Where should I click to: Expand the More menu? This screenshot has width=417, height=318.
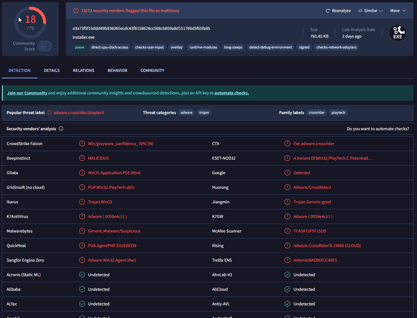click(x=398, y=11)
